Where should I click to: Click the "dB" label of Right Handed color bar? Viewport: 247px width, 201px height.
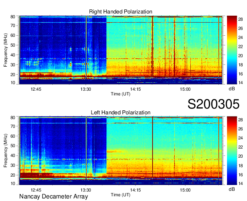tap(232, 89)
